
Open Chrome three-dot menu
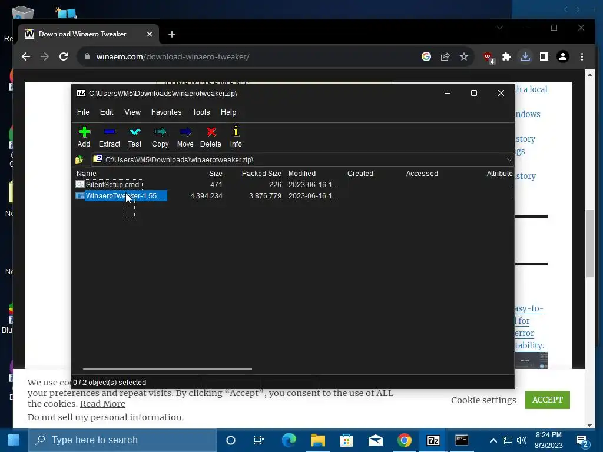[582, 57]
